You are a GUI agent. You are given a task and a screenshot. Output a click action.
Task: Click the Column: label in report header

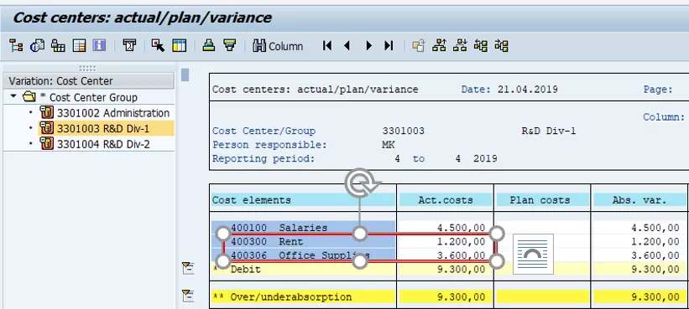click(664, 117)
